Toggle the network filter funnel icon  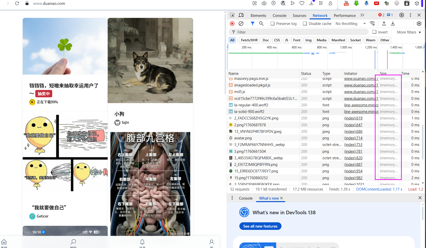[252, 23]
